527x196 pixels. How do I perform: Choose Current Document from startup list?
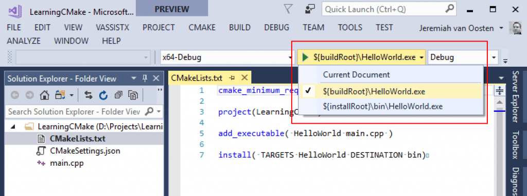tap(356, 75)
